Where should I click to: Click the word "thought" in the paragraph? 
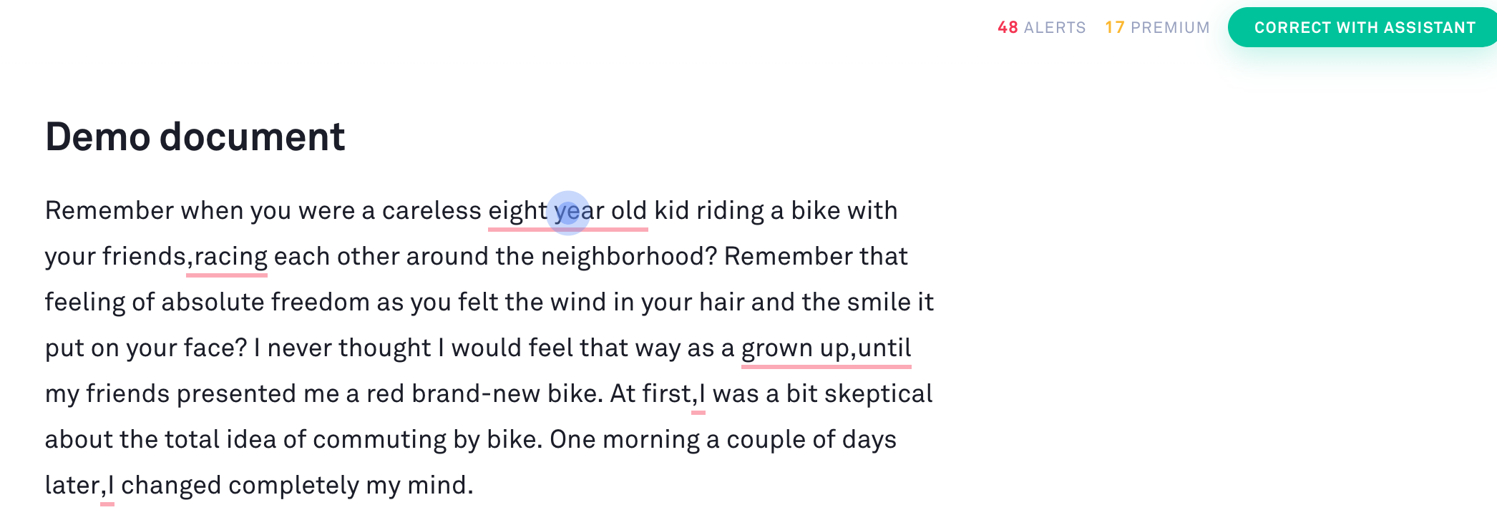pyautogui.click(x=384, y=348)
